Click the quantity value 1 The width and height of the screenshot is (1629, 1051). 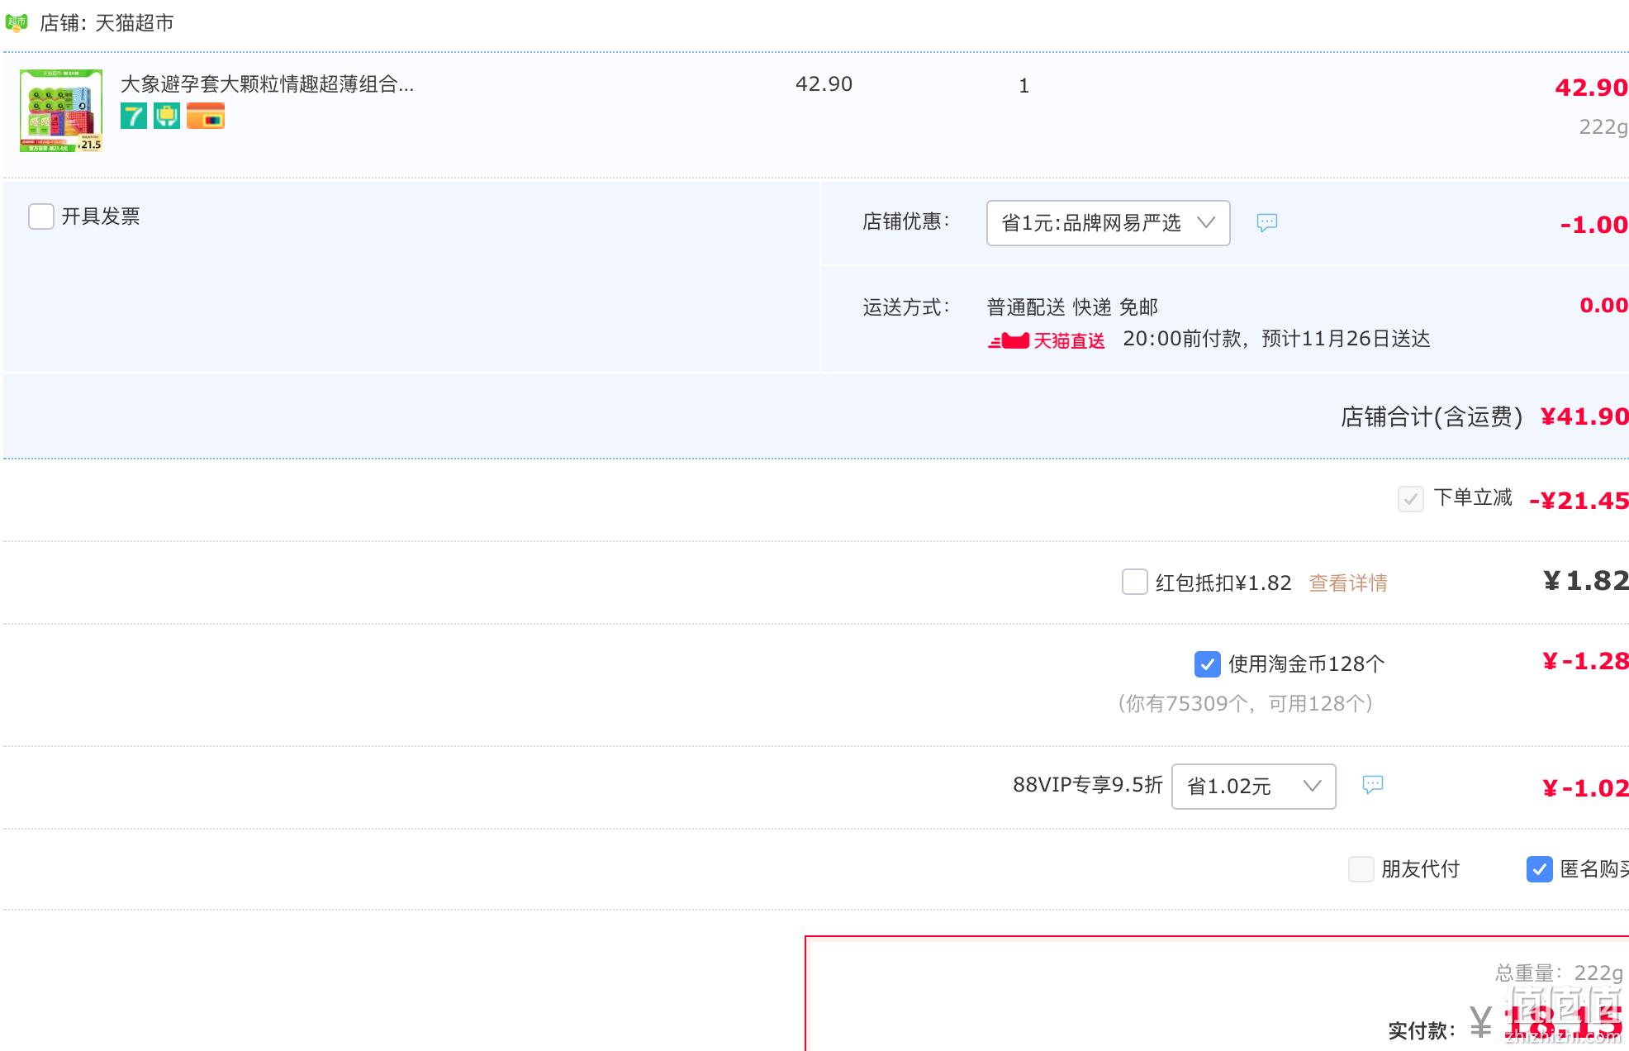(x=1024, y=86)
